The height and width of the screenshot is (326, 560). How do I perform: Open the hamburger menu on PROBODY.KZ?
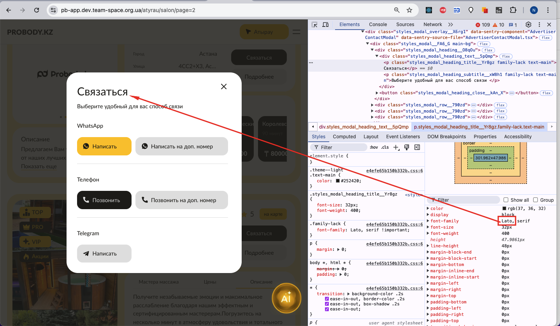pyautogui.click(x=297, y=32)
